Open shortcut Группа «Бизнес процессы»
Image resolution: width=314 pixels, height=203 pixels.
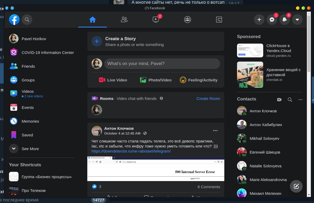[42, 177]
